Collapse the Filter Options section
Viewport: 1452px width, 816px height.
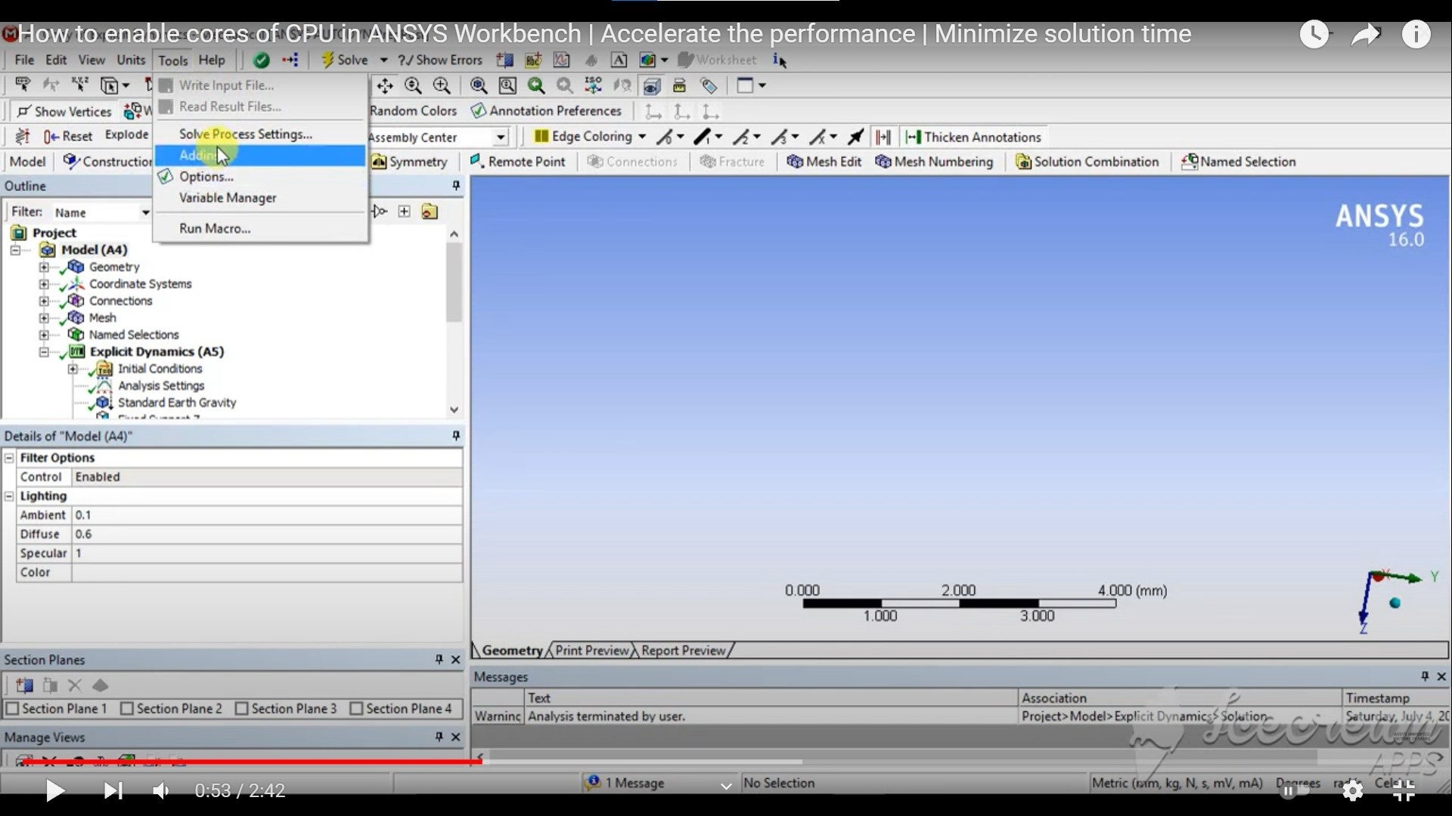click(x=9, y=458)
